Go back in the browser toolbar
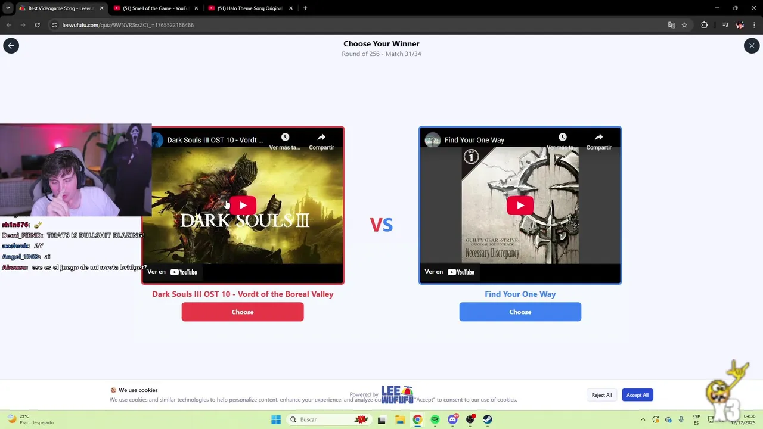This screenshot has width=763, height=429. (8, 25)
